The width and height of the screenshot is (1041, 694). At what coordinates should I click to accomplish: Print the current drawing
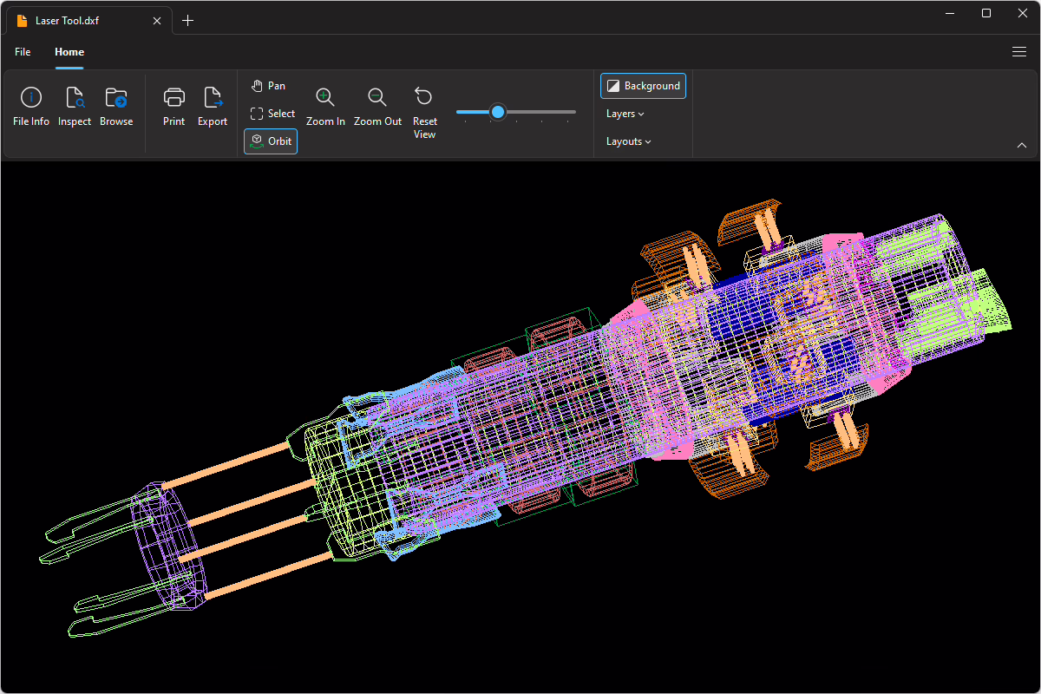point(174,108)
